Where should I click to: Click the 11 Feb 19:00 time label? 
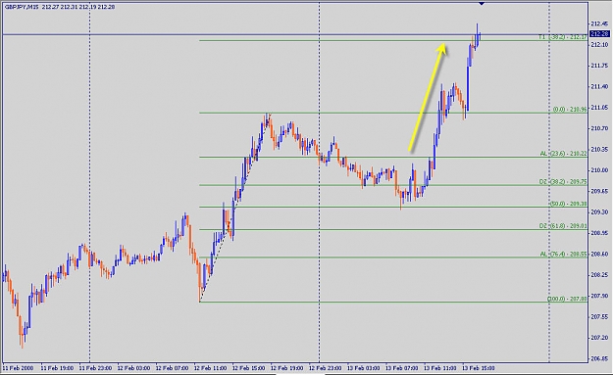57,368
